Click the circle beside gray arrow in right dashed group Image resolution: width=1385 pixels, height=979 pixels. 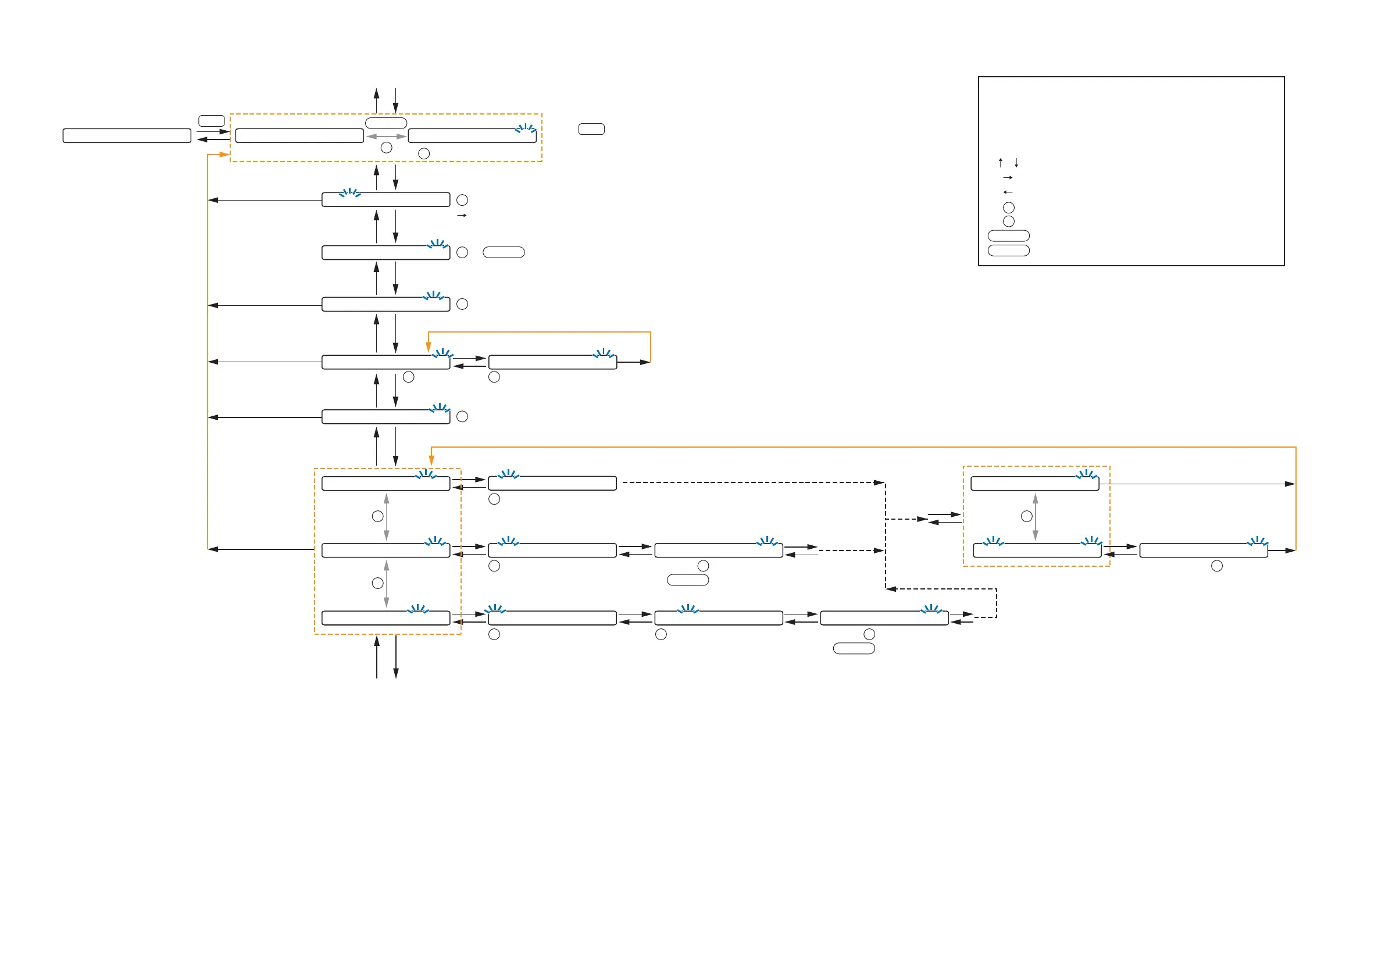tap(1026, 516)
